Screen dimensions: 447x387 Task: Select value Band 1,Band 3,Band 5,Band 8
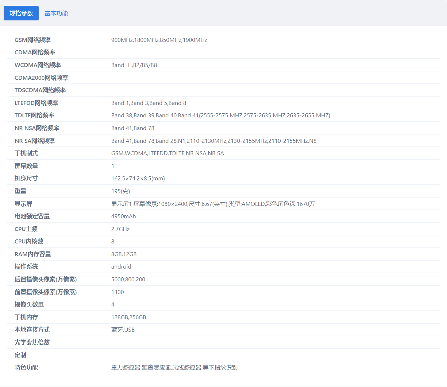[149, 103]
